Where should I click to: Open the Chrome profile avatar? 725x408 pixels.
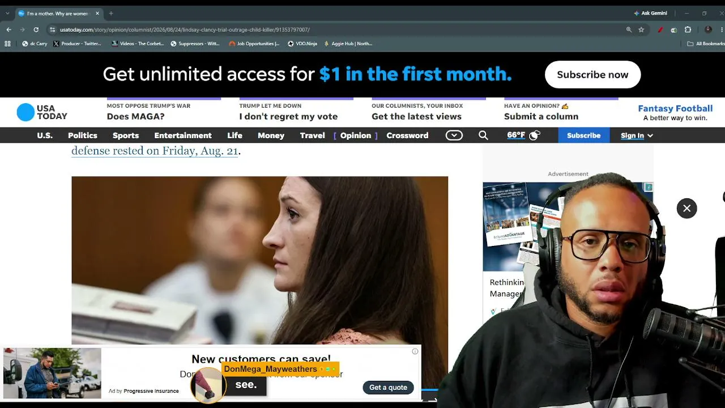[708, 29]
